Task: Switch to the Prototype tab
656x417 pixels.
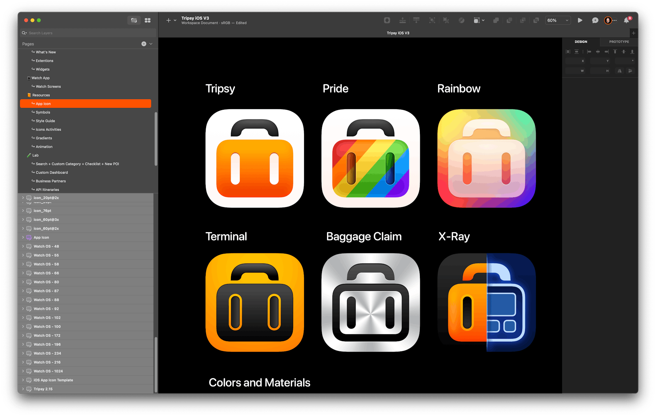Action: [x=619, y=41]
